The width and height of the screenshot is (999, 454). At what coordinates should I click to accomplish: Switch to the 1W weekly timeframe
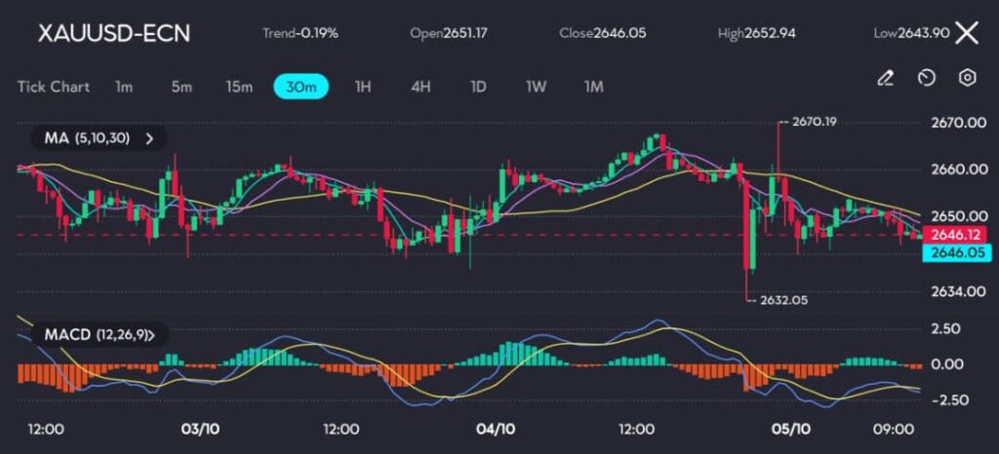[x=536, y=87]
